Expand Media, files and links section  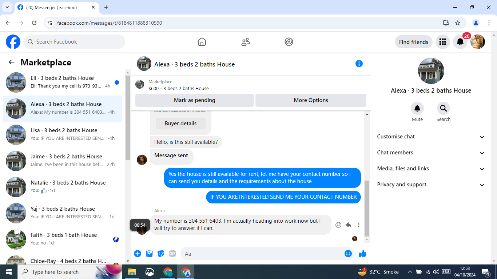tap(431, 169)
